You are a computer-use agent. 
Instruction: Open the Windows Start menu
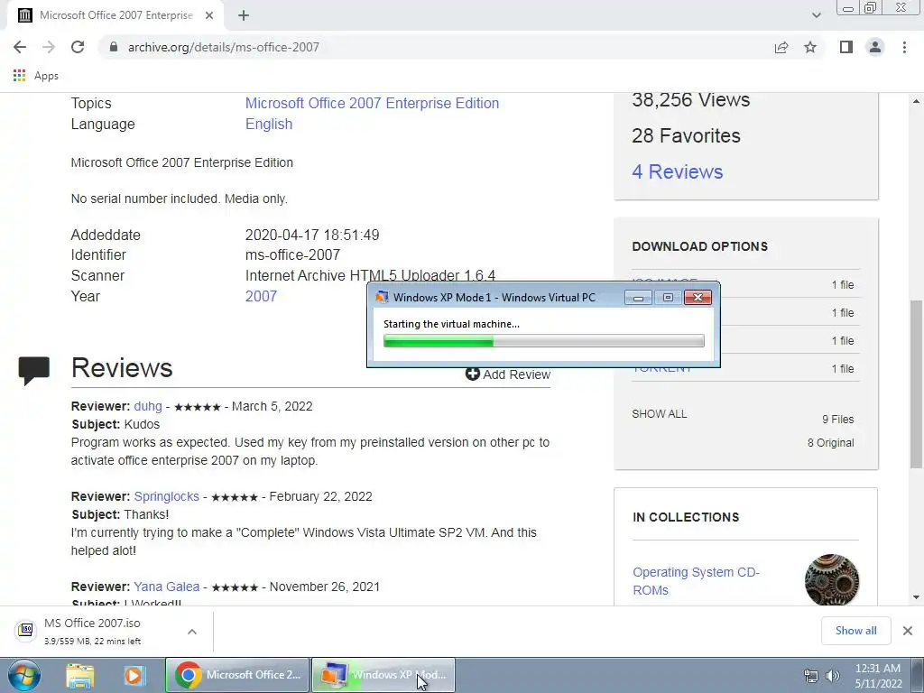[x=23, y=675]
